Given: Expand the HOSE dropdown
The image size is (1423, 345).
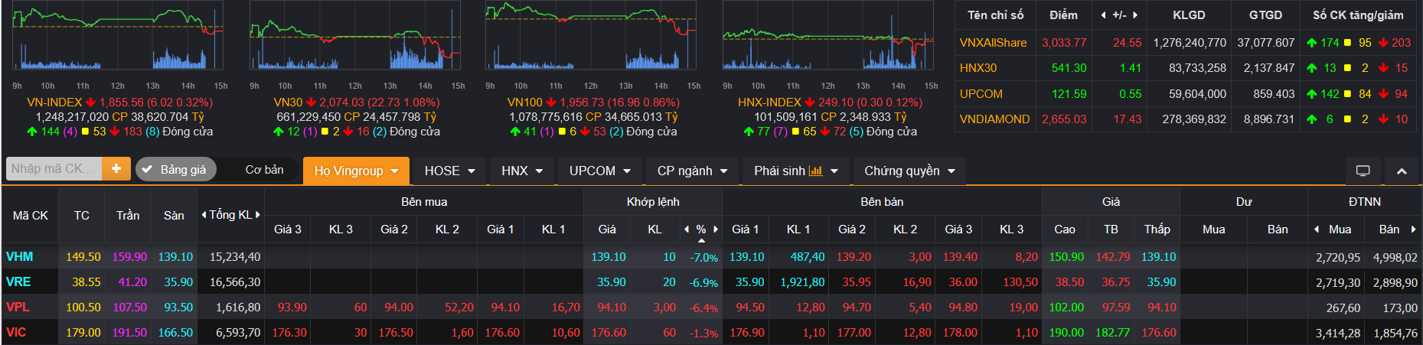Looking at the screenshot, I should coord(450,171).
